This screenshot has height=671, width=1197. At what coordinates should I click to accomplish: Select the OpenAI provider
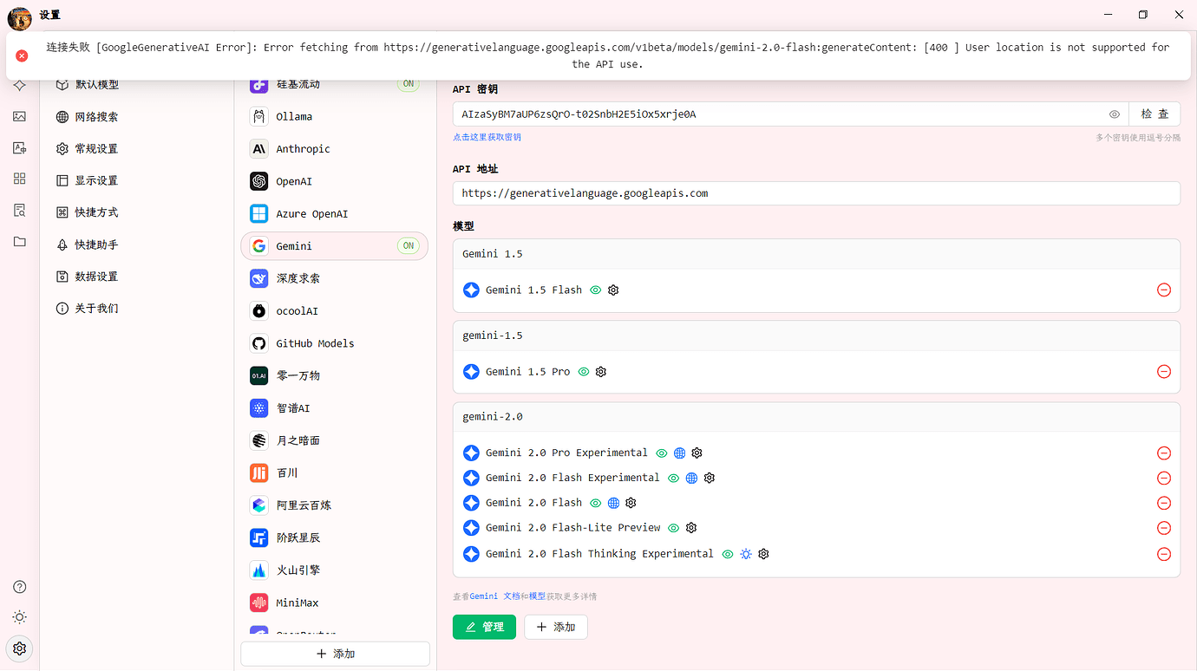coord(334,181)
